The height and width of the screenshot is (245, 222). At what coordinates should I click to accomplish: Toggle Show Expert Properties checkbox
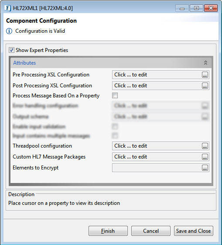coord(11,50)
